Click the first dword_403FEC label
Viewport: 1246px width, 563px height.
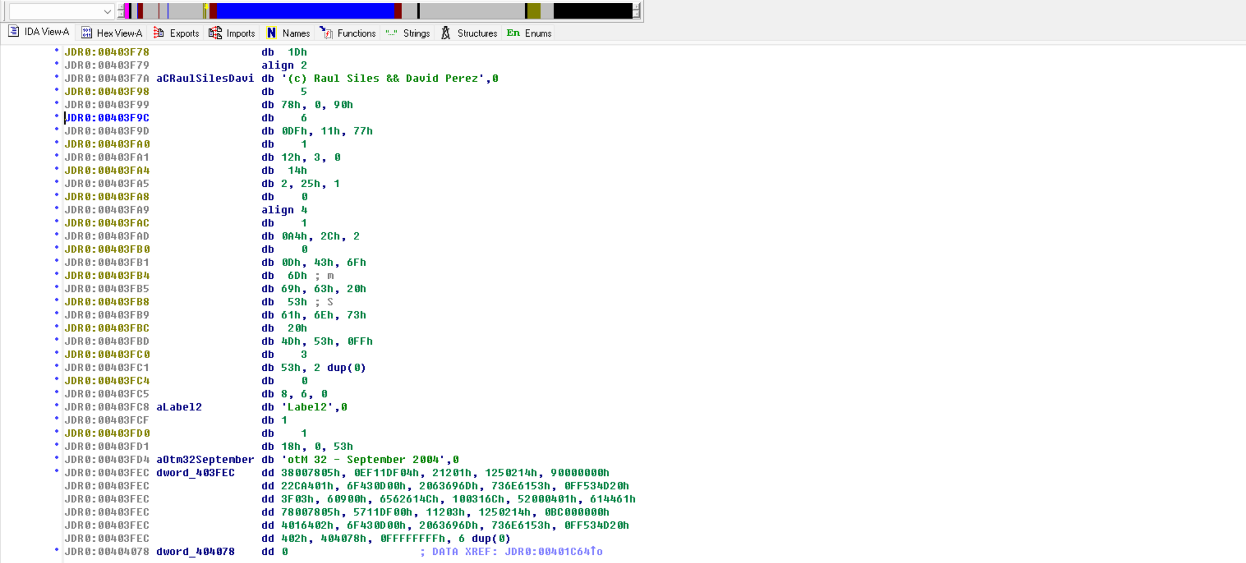(196, 473)
